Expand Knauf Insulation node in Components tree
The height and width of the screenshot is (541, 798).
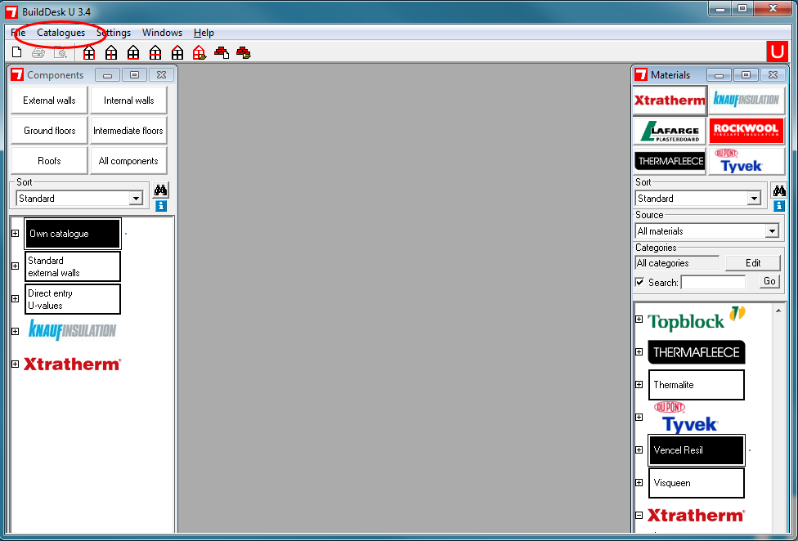click(x=16, y=331)
